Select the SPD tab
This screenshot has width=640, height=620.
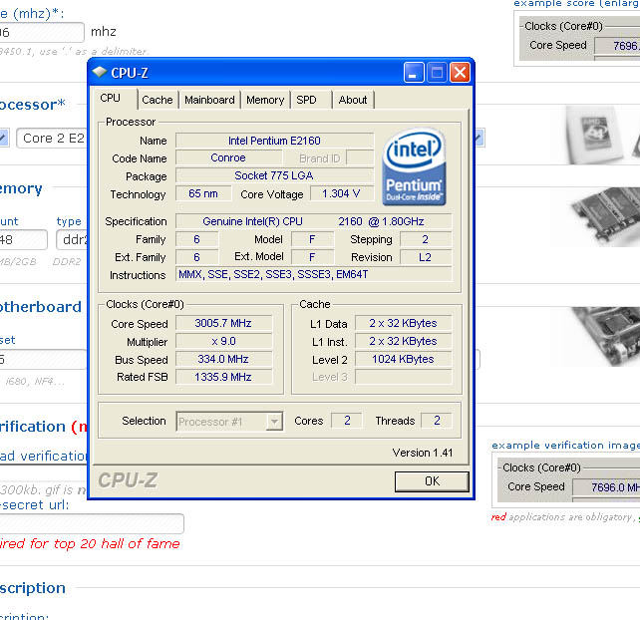coord(306,100)
